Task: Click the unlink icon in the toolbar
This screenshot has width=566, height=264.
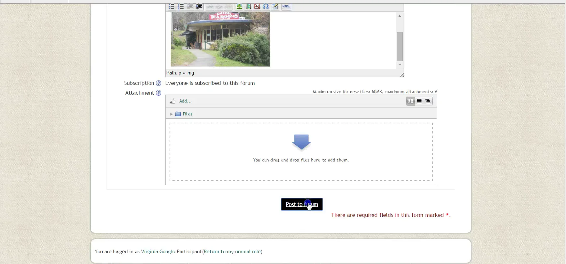Action: pyautogui.click(x=219, y=6)
